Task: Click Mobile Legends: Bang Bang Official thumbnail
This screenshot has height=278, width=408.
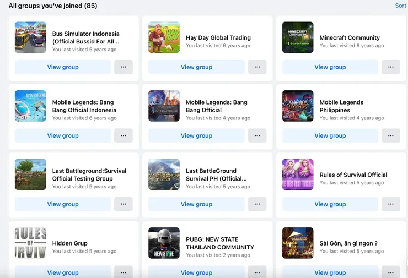Action: point(164,106)
